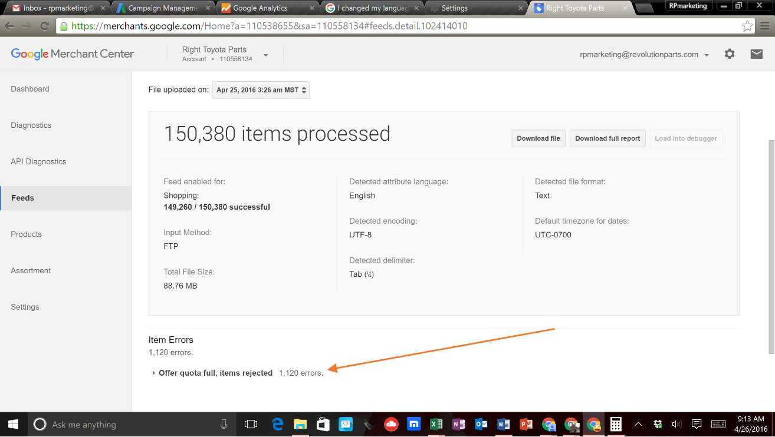Open Word from the taskbar
Screen dimensions: 775x437
pos(504,424)
